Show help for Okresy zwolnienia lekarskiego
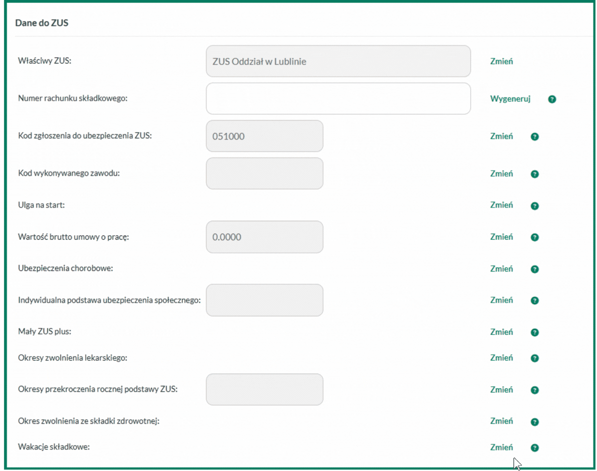The height and width of the screenshot is (471, 597). coord(535,358)
